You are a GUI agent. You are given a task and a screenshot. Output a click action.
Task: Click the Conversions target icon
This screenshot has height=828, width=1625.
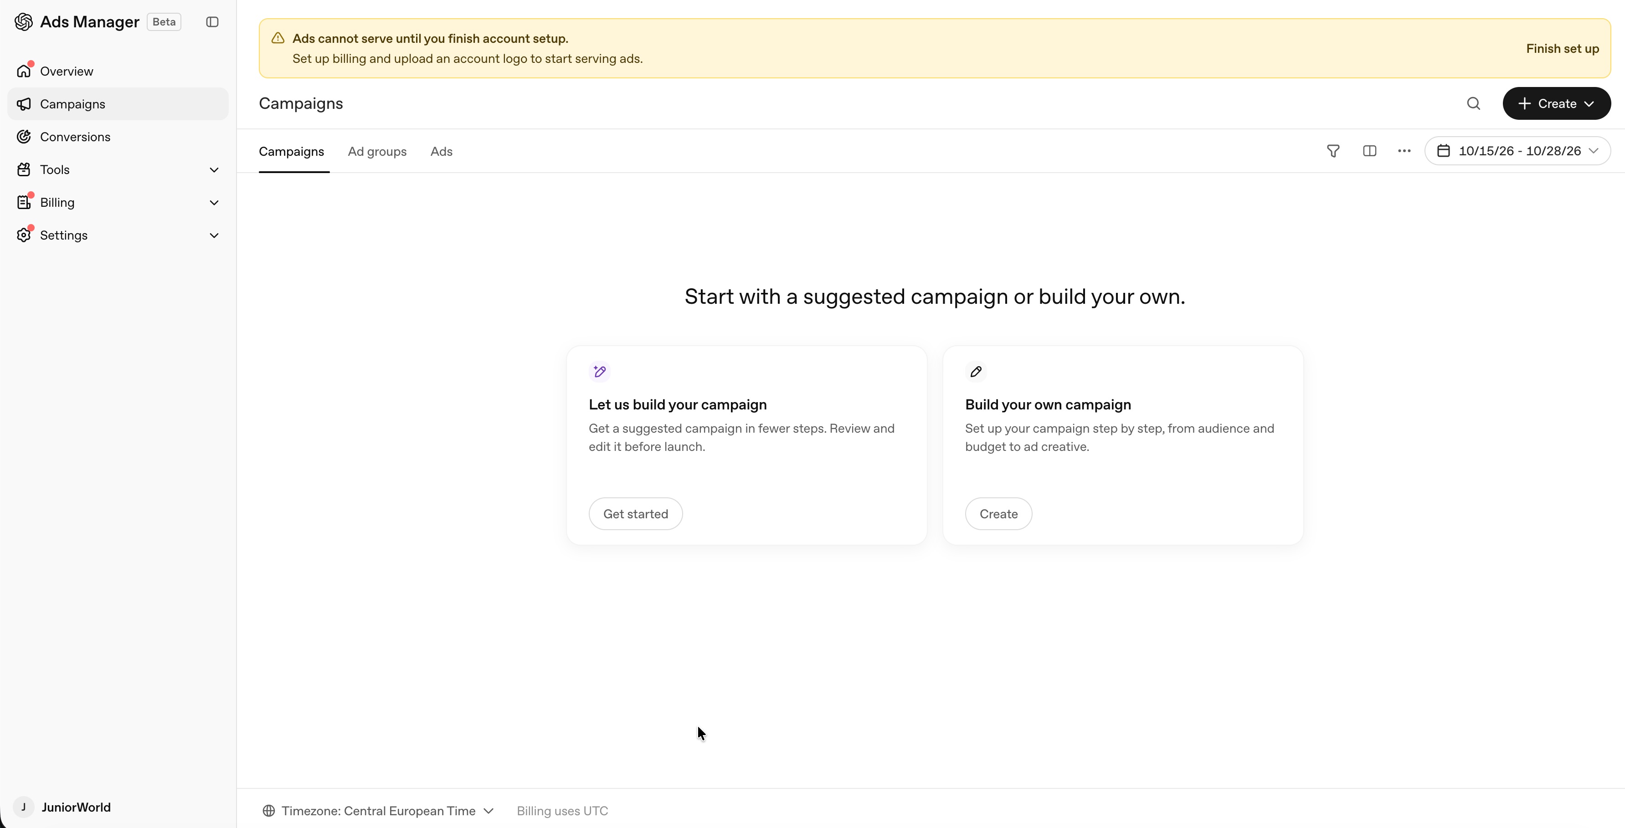(x=24, y=137)
